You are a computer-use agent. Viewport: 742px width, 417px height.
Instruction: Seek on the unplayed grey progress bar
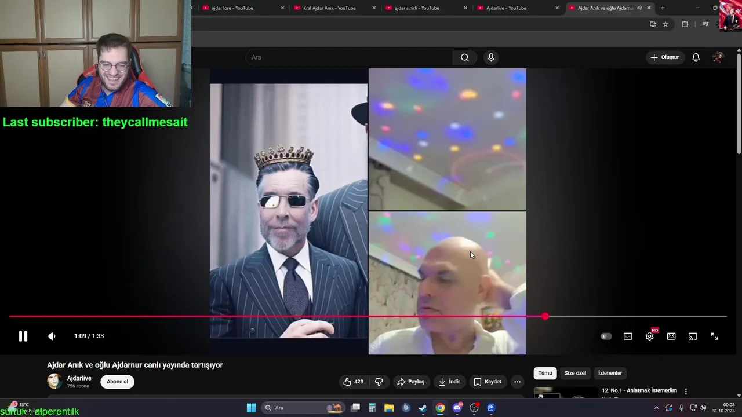coord(637,316)
